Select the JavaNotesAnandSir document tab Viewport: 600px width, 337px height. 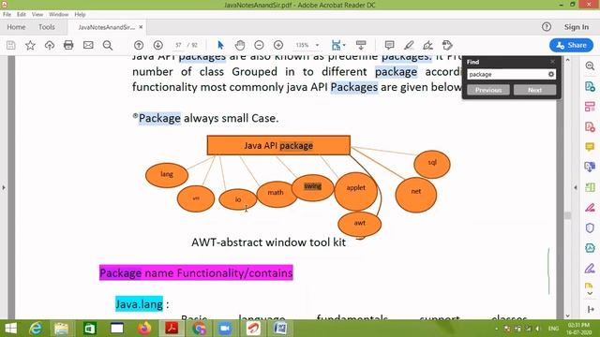tap(106, 27)
